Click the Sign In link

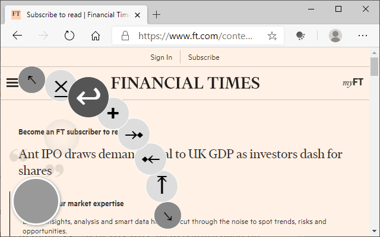(x=161, y=57)
